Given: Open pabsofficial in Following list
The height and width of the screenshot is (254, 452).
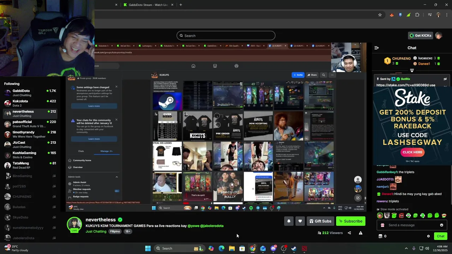Looking at the screenshot, I should tap(30, 124).
